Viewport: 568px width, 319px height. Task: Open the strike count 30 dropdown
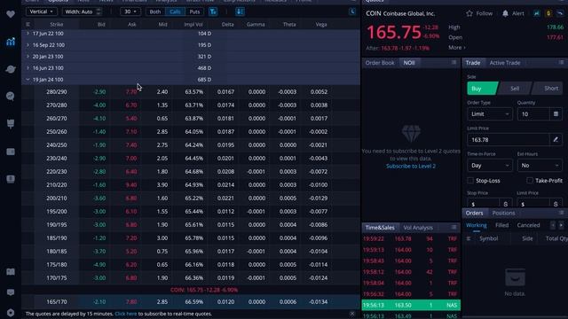pos(130,12)
